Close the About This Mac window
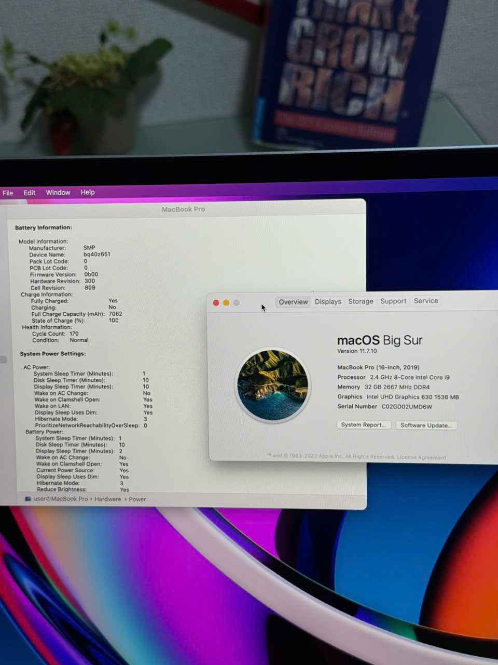Viewport: 498px width, 665px height. tap(216, 303)
